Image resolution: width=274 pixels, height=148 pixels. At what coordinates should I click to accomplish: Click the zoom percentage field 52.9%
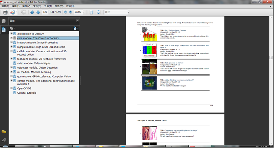(78, 12)
